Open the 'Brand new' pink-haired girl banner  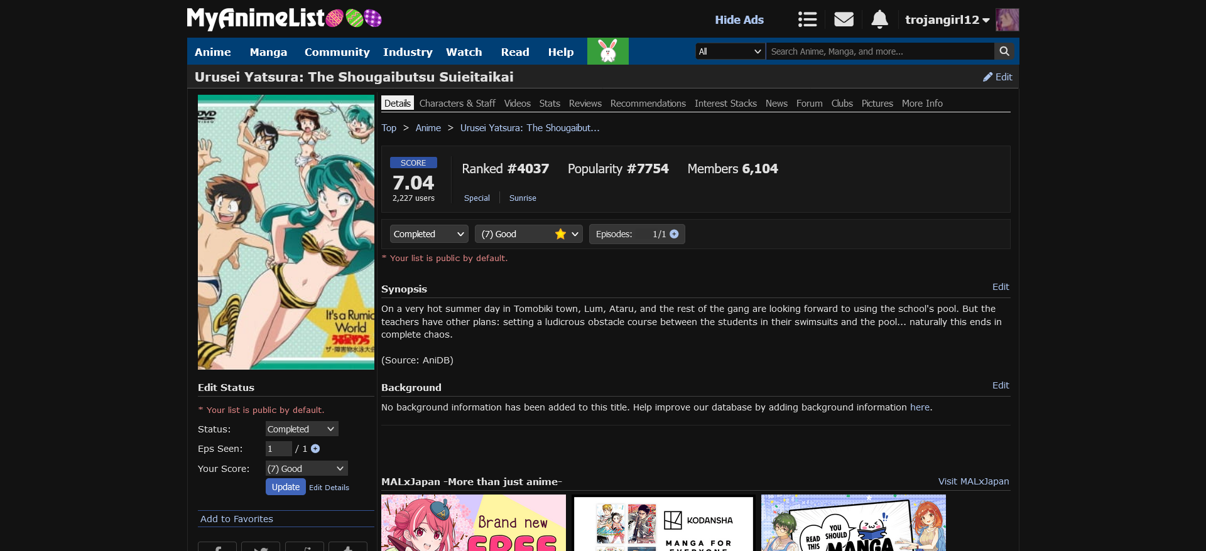[474, 523]
